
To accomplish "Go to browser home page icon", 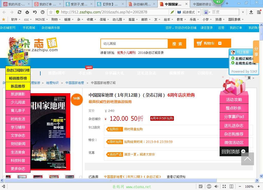I will pyautogui.click(x=27, y=12).
